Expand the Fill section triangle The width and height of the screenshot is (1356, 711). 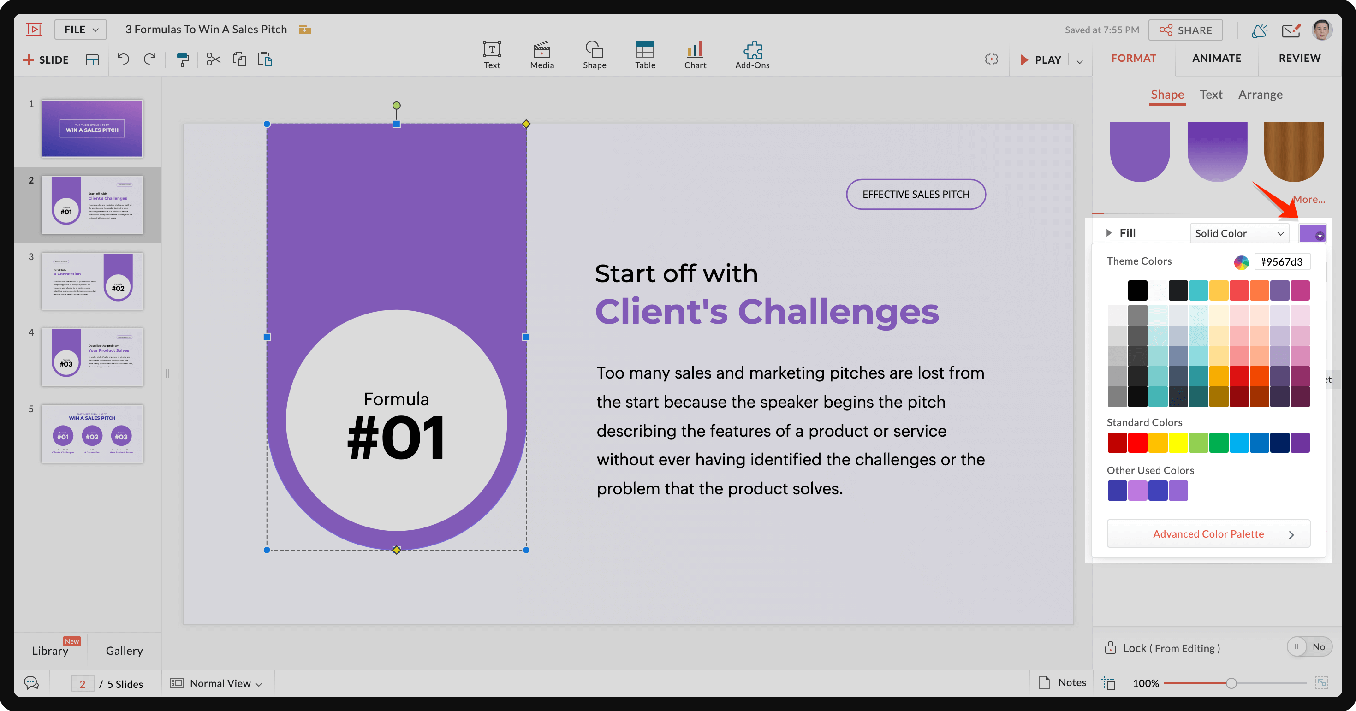tap(1109, 233)
